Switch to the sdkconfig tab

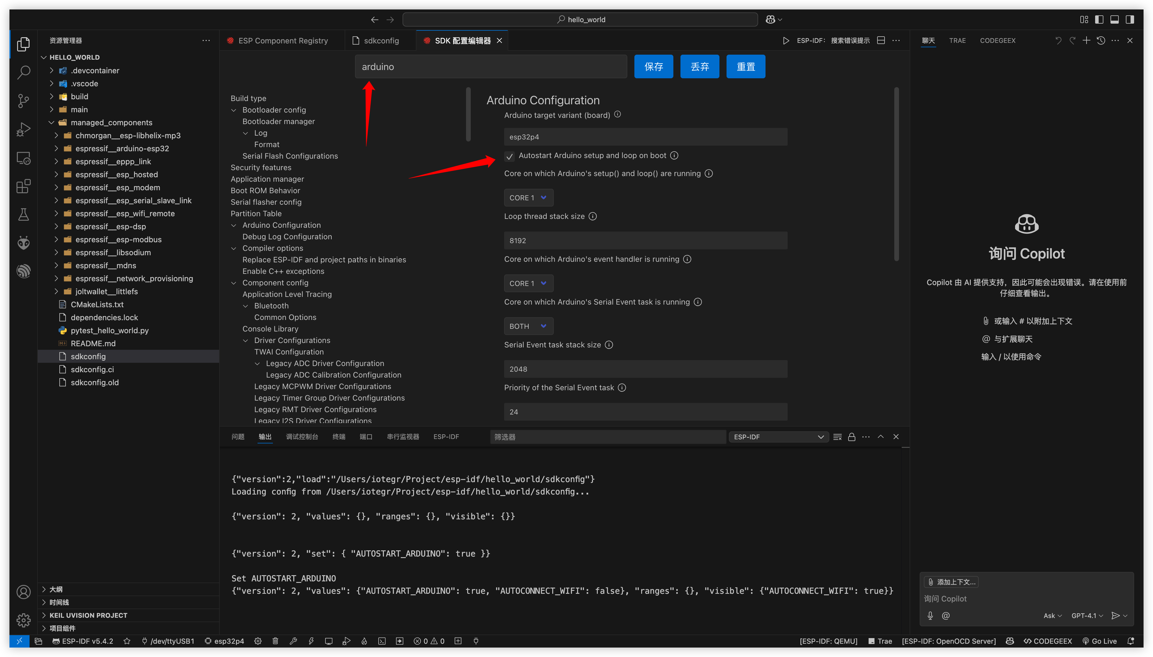381,40
